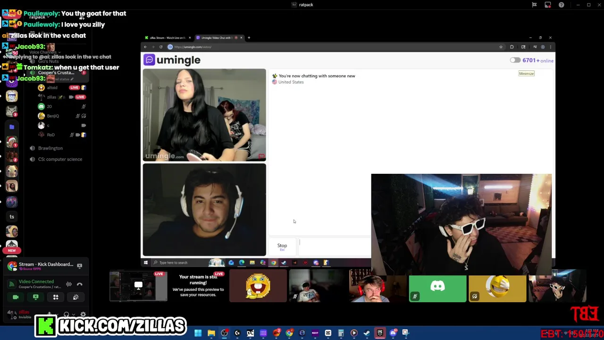
Task: Open Discord activities launcher button
Action: 56,297
